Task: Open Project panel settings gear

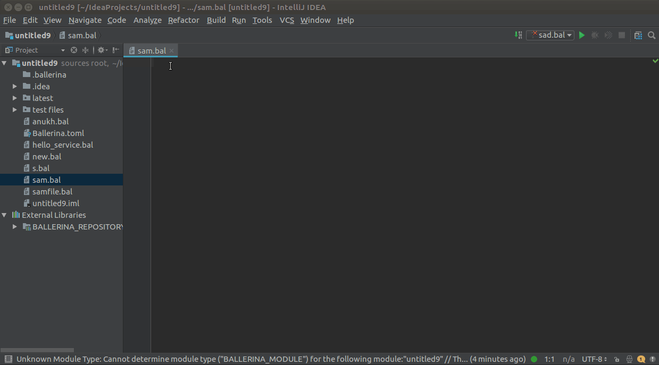Action: coord(102,50)
